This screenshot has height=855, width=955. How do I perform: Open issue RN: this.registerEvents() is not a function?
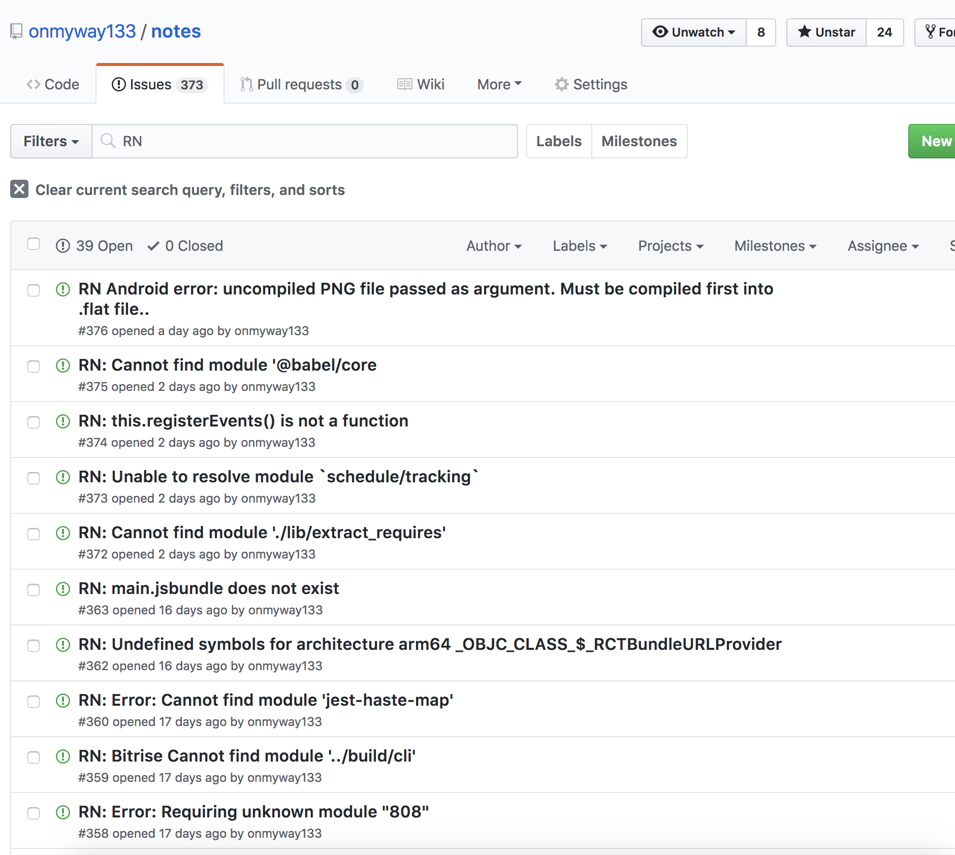pos(243,421)
